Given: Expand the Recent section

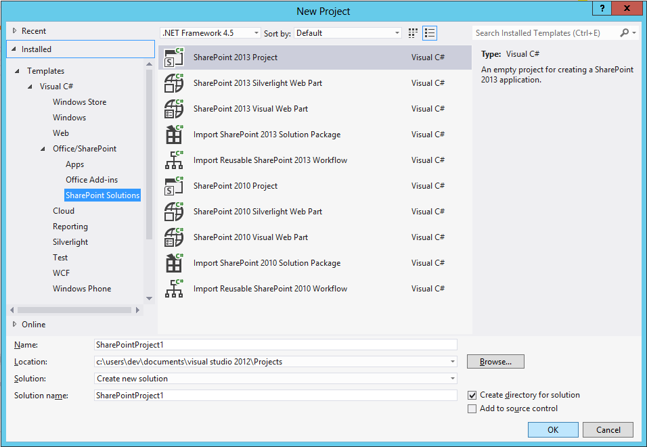Looking at the screenshot, I should pyautogui.click(x=14, y=30).
